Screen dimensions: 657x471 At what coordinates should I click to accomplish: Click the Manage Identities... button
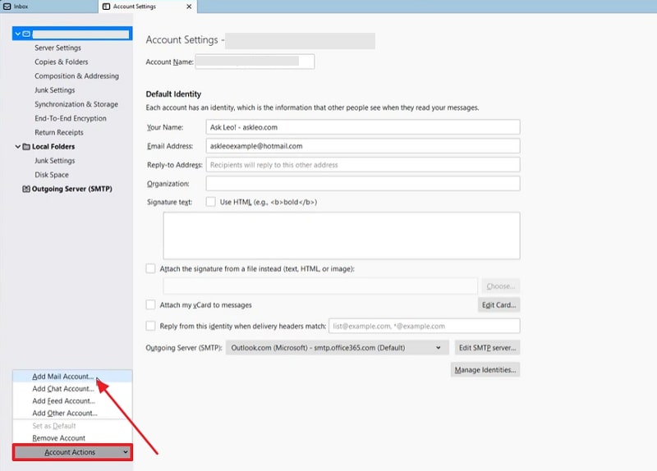[485, 370]
